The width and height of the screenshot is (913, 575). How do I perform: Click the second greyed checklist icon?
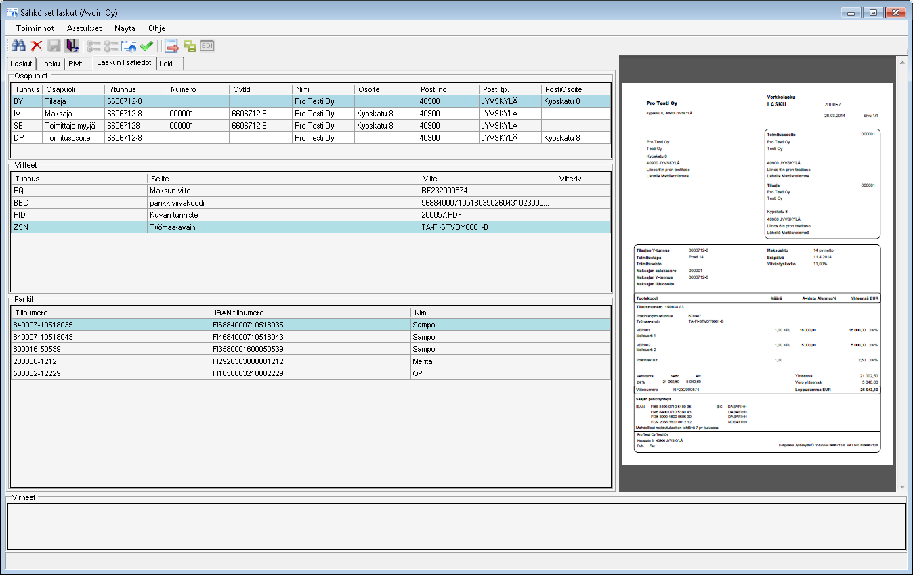(x=111, y=46)
